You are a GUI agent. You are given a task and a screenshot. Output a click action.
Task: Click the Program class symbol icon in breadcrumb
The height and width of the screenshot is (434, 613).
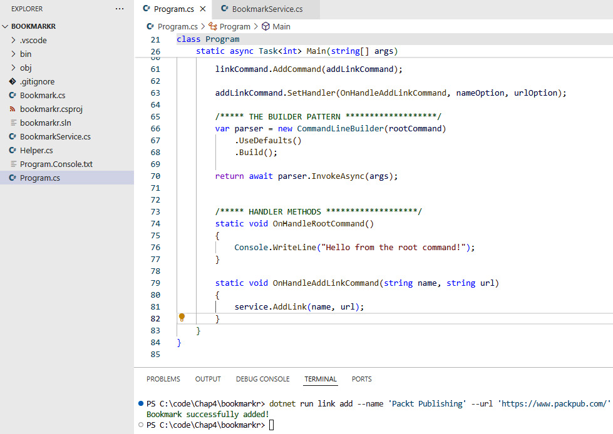pyautogui.click(x=214, y=26)
